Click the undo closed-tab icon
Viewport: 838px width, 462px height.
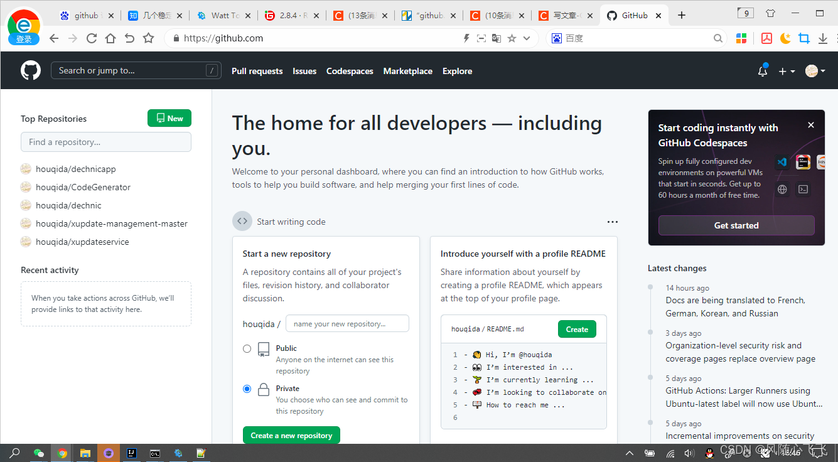(129, 38)
